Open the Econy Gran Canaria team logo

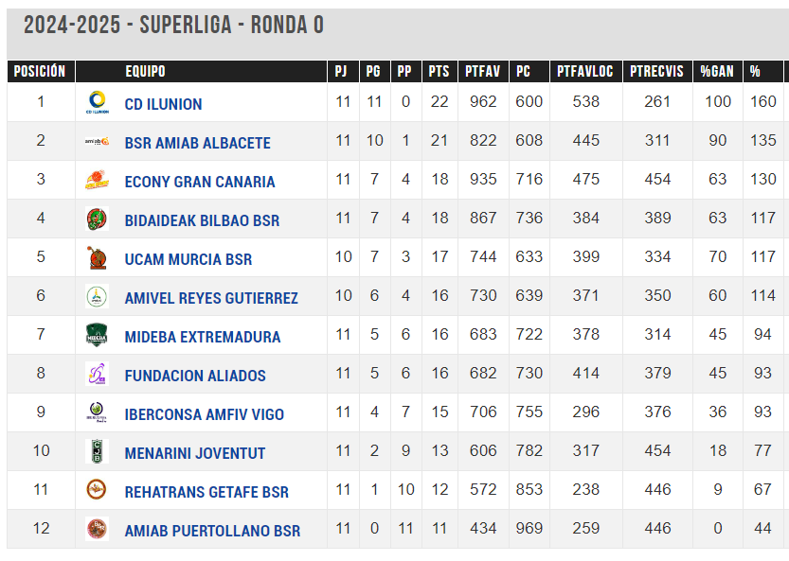click(98, 180)
